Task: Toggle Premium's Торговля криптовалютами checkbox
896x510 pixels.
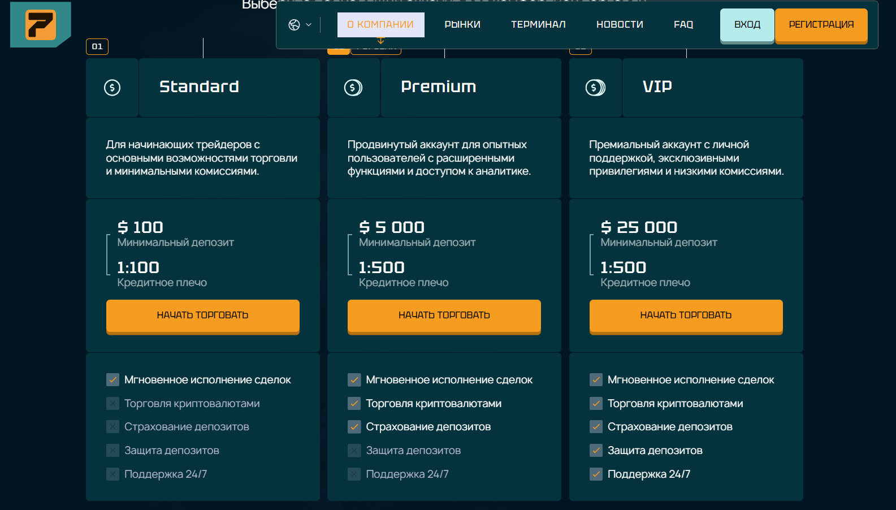Action: point(354,404)
